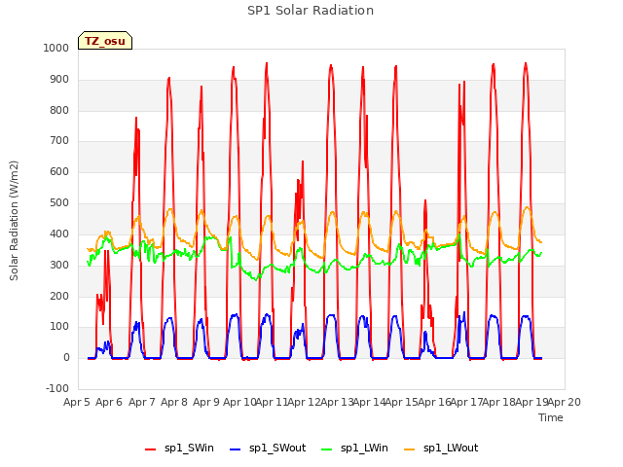Viewport: 623px width, 467px height.
Task: Click the 800 y-axis tick label
Action: pyautogui.click(x=59, y=110)
